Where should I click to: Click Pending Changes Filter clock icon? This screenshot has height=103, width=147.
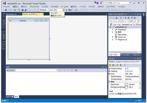tap(121, 18)
